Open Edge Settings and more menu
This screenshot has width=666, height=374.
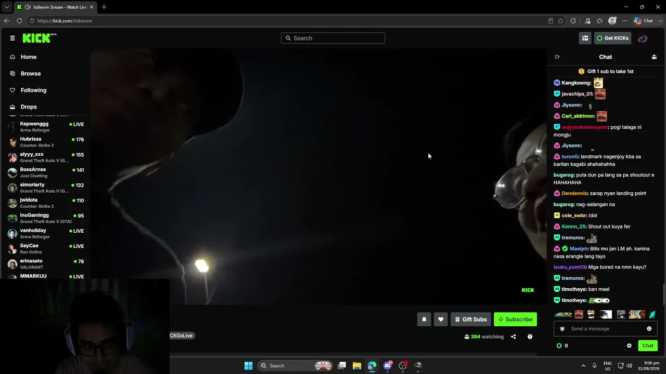624,21
